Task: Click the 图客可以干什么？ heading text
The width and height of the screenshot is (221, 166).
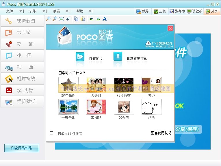Action: point(72,73)
